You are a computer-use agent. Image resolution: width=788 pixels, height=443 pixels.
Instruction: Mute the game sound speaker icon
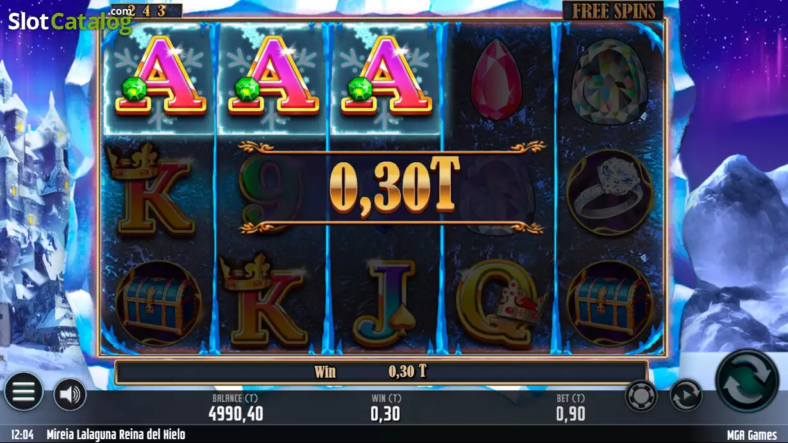click(69, 394)
